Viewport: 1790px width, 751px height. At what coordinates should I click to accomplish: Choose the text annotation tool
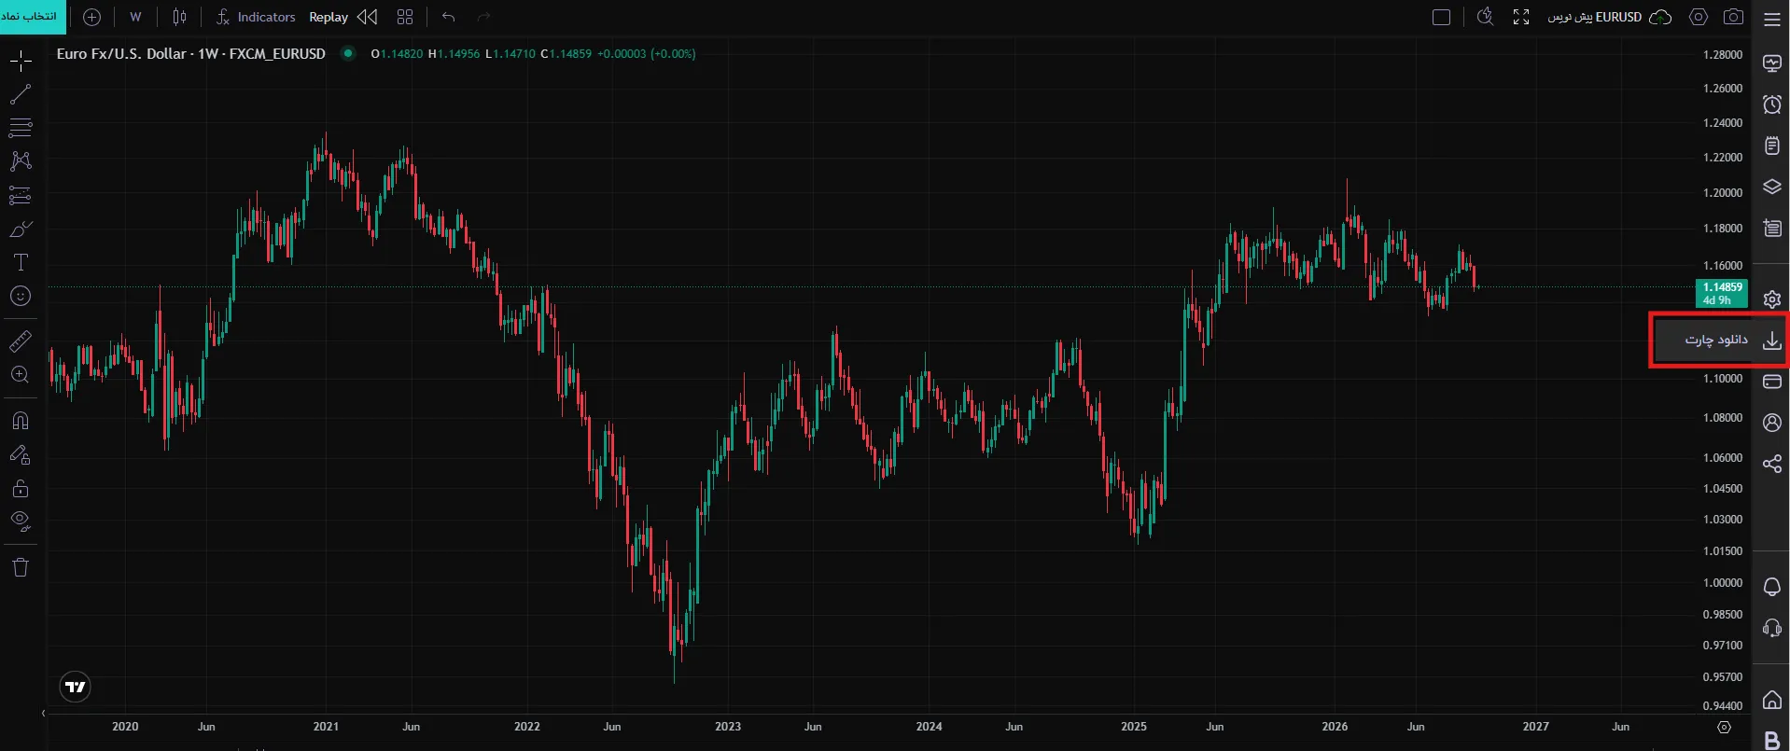[x=21, y=262]
